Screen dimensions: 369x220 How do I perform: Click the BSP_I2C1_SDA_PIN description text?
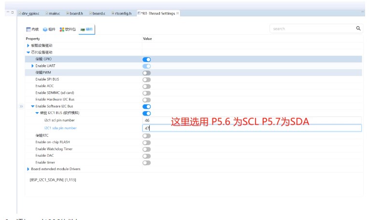point(53,180)
